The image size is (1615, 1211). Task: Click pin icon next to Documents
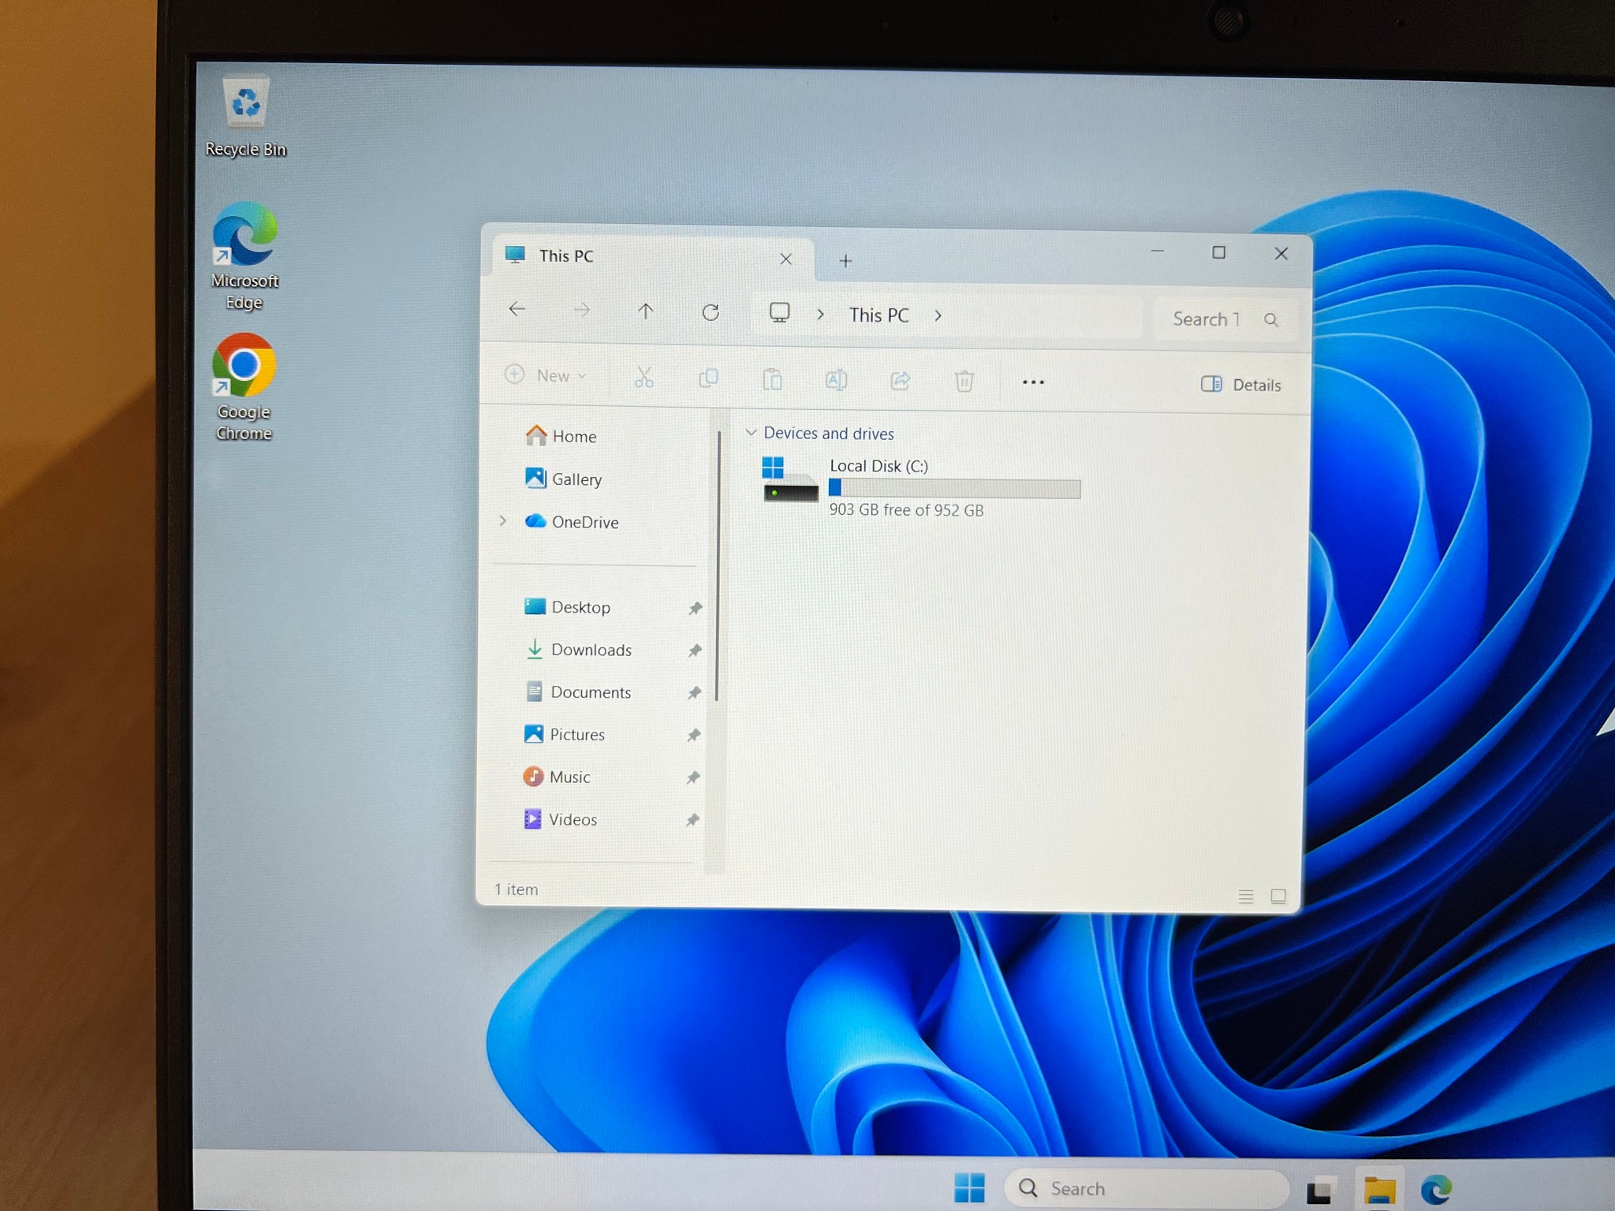(694, 693)
